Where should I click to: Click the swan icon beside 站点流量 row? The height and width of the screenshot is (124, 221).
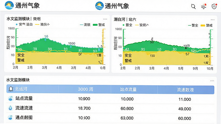coord(10,98)
